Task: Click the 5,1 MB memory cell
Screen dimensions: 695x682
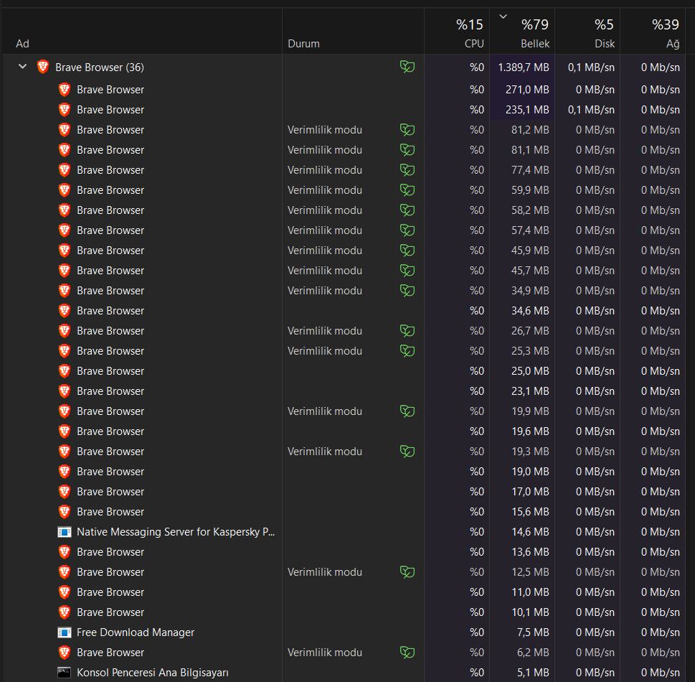Action: pos(523,673)
